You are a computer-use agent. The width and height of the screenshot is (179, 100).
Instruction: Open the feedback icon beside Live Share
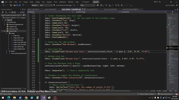click(177, 5)
